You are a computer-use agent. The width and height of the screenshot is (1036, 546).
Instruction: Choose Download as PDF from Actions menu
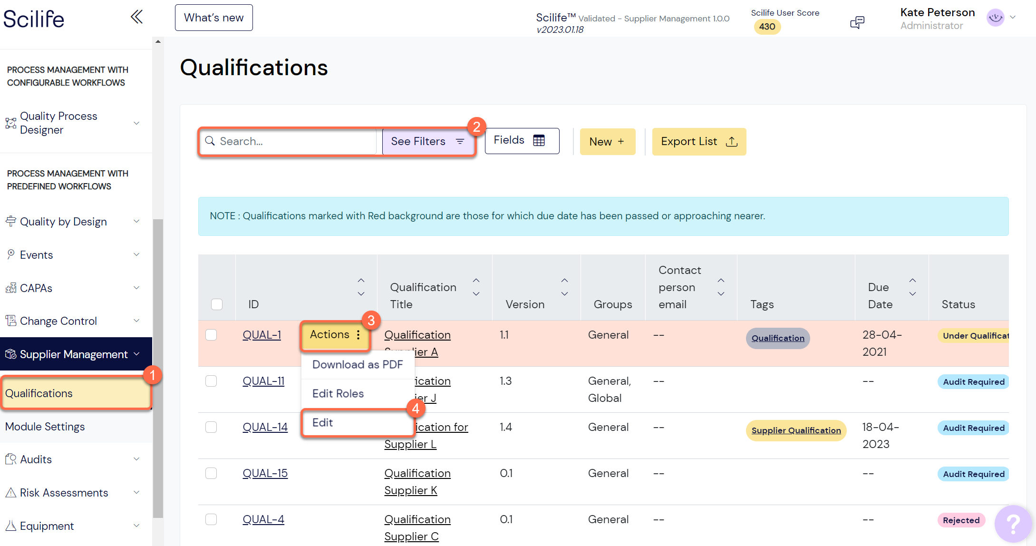(x=358, y=365)
